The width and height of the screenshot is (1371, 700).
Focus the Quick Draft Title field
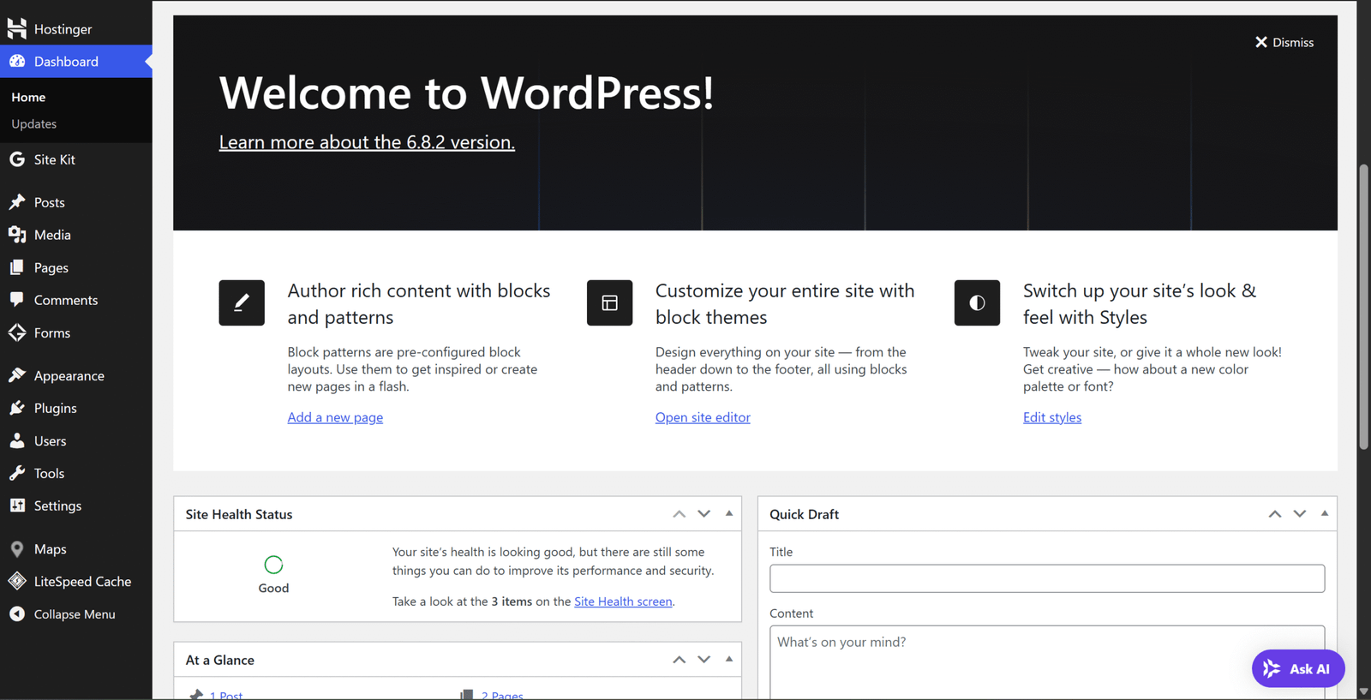[1046, 578]
